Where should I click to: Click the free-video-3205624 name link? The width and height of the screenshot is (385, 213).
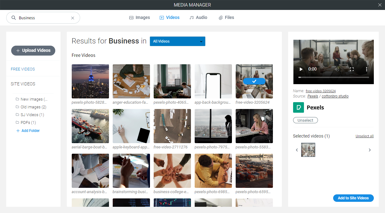coord(321,91)
